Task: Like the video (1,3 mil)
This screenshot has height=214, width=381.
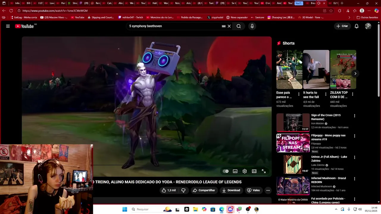Action: 169,190
